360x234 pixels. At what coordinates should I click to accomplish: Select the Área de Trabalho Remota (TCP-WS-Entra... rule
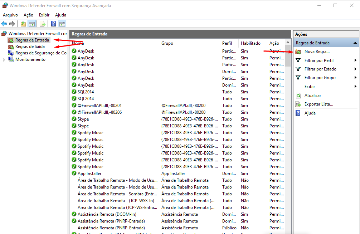tap(117, 208)
